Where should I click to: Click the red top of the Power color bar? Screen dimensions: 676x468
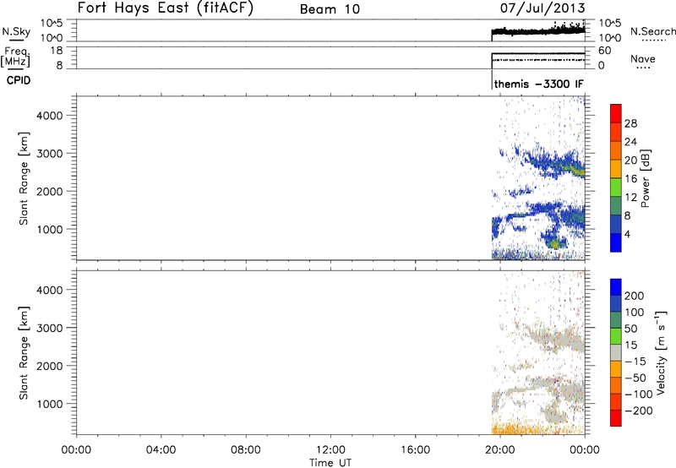pos(616,113)
